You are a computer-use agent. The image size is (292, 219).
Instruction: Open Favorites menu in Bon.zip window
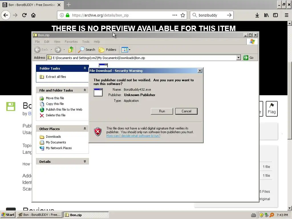(71, 42)
